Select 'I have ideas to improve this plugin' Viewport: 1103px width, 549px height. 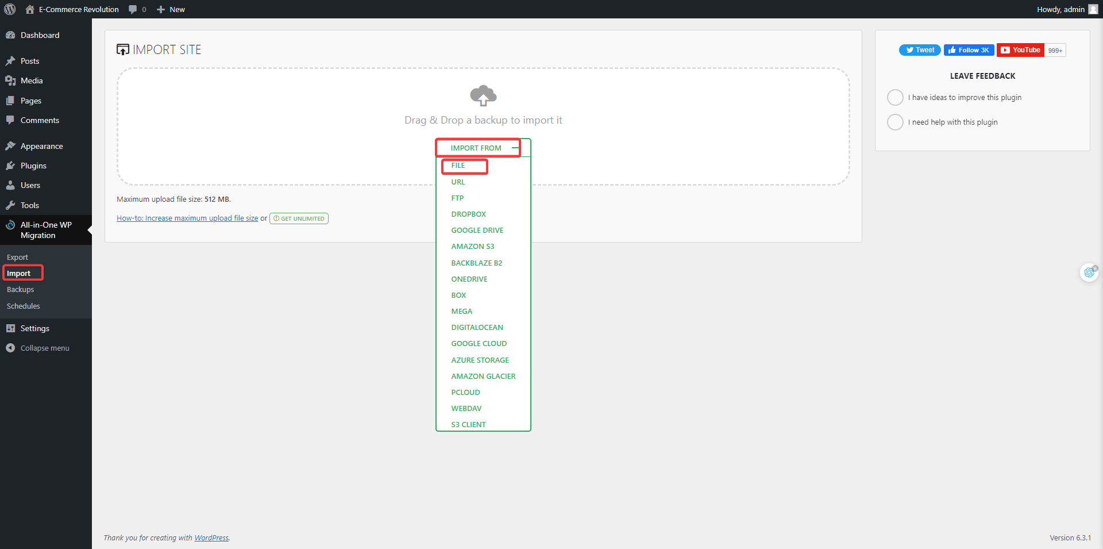pos(895,97)
